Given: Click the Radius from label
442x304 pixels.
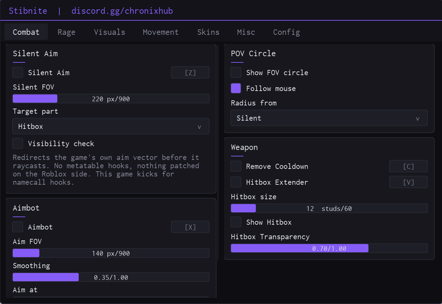Looking at the screenshot, I should (254, 103).
